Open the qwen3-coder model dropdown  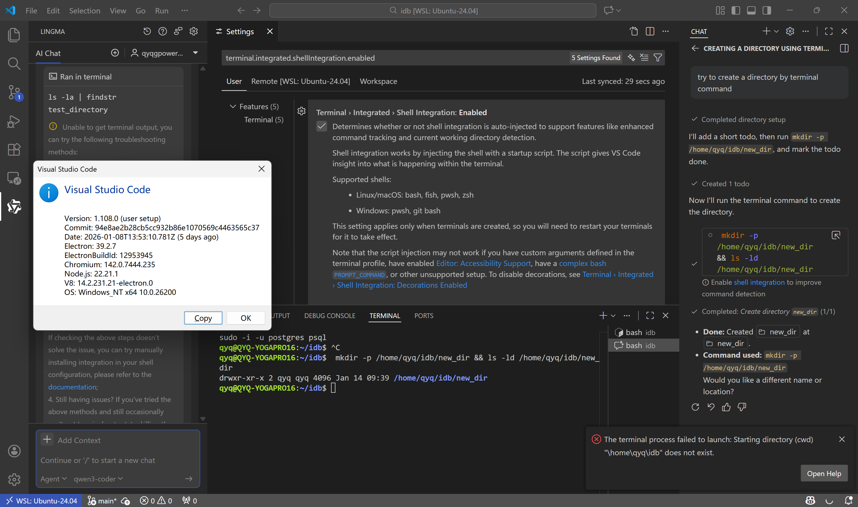coord(98,479)
